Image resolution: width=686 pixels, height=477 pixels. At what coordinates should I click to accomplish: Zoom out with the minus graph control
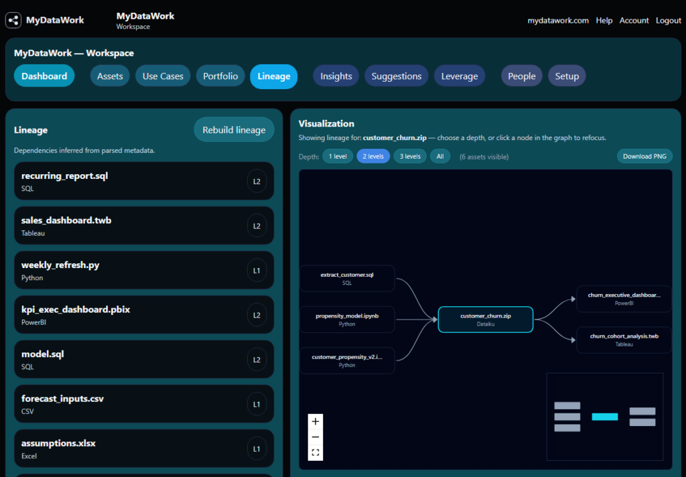[x=316, y=437]
